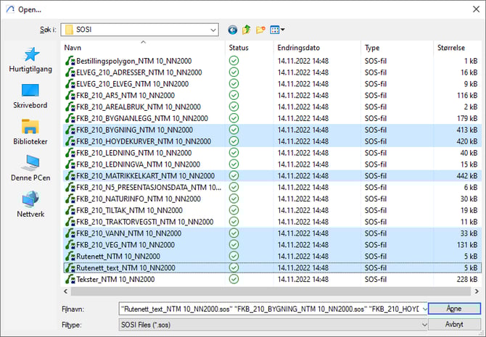The width and height of the screenshot is (486, 337).
Task: Go to Denne PCen location
Action: coord(31,167)
